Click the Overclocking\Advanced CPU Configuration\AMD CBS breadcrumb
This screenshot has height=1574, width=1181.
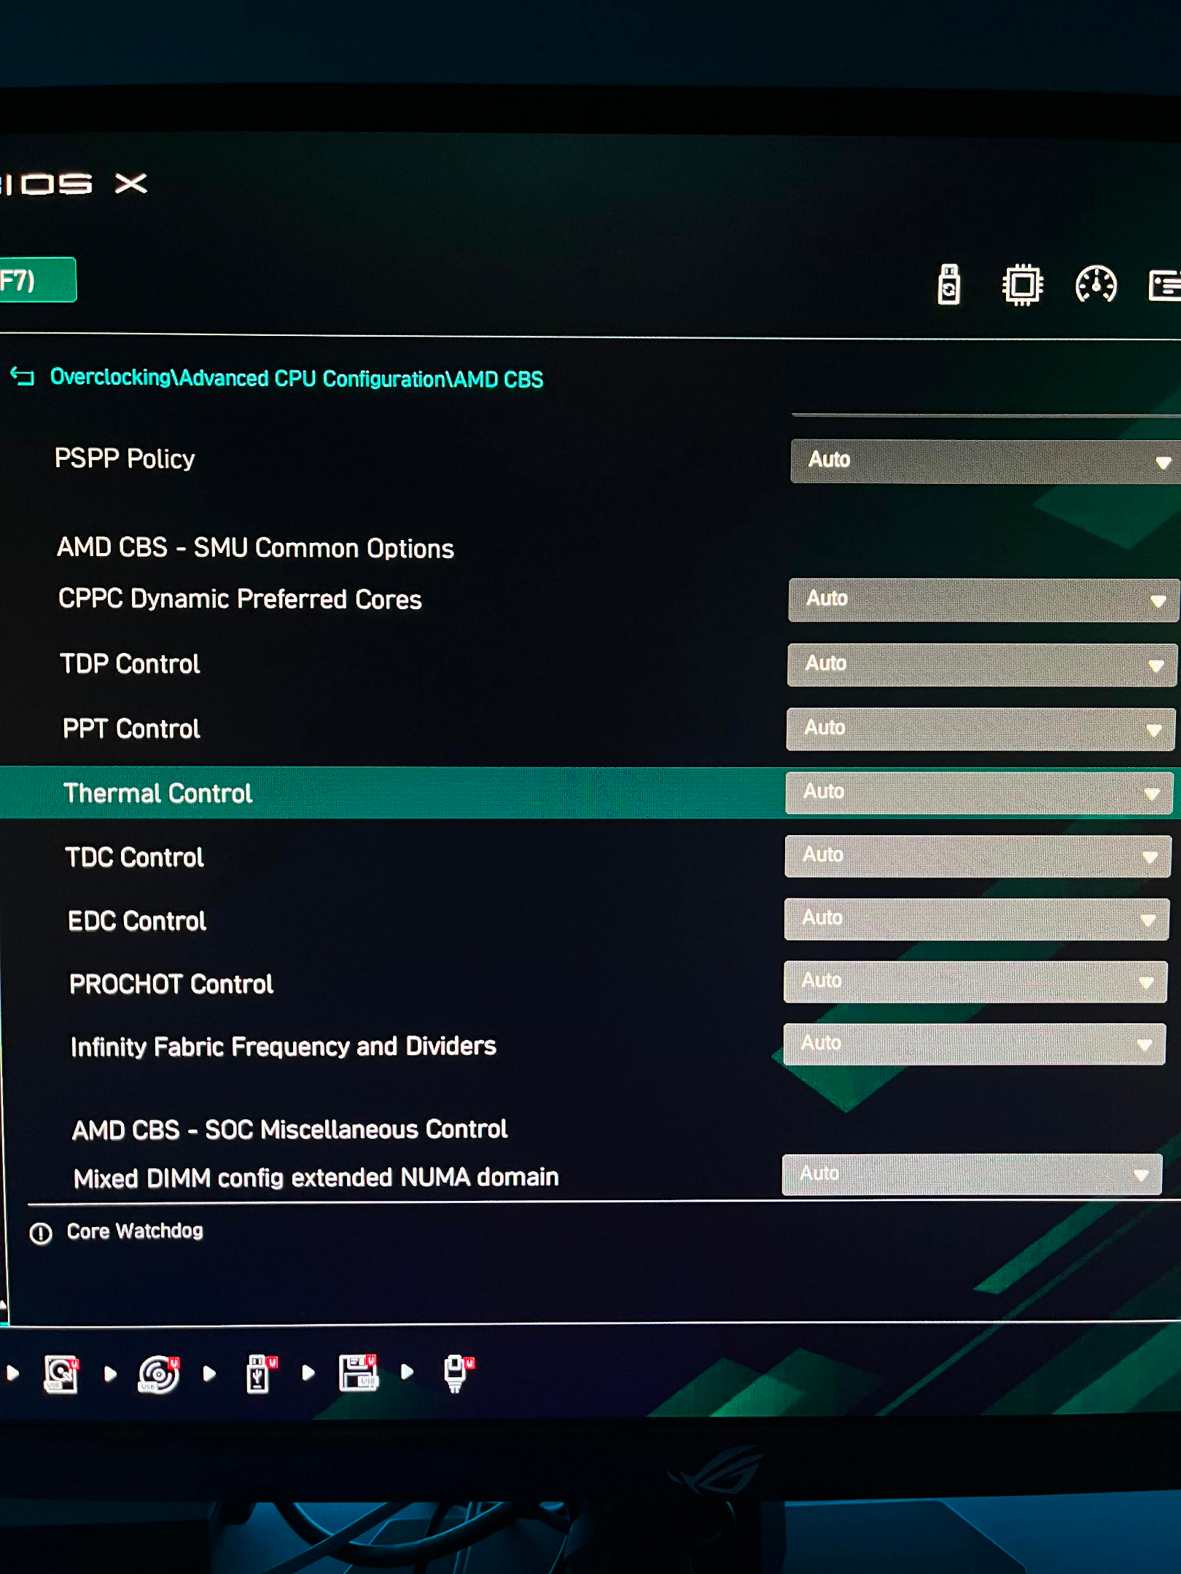tap(297, 378)
